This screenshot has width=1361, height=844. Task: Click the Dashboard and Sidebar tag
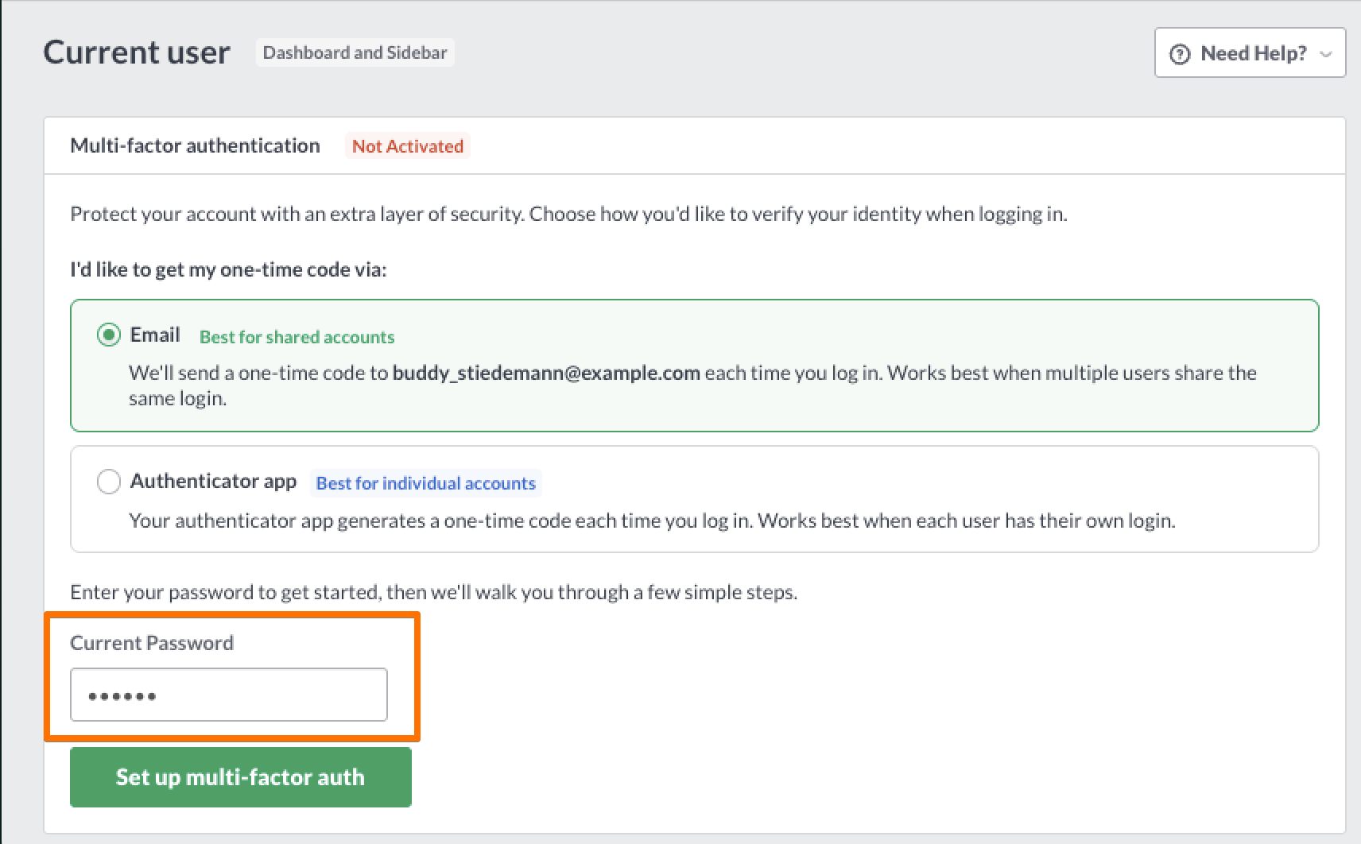pyautogui.click(x=355, y=52)
